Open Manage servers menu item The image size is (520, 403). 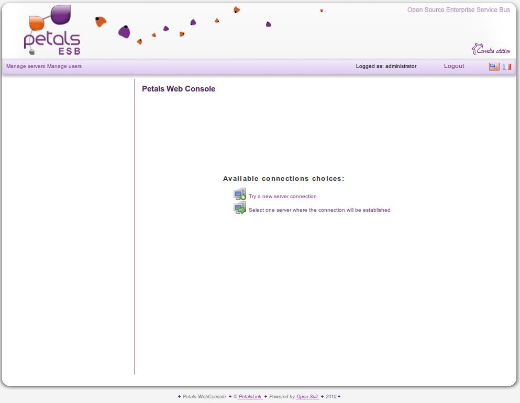26,66
